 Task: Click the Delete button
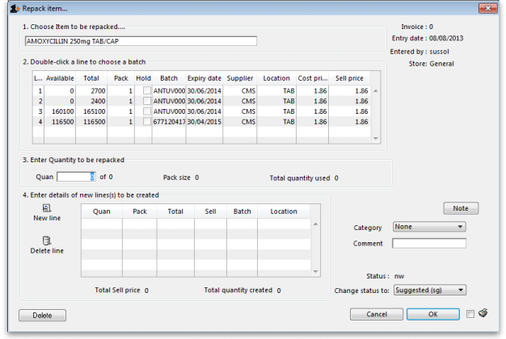pos(42,315)
